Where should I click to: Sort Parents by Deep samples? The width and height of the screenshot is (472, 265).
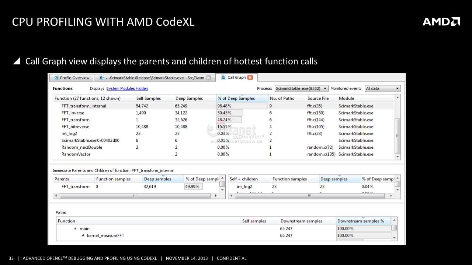coord(163,179)
